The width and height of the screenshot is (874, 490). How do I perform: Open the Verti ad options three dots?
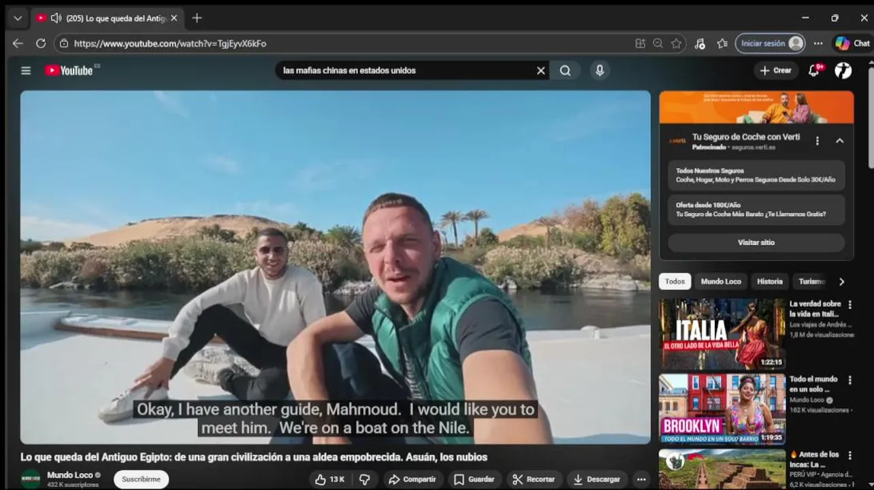point(817,141)
